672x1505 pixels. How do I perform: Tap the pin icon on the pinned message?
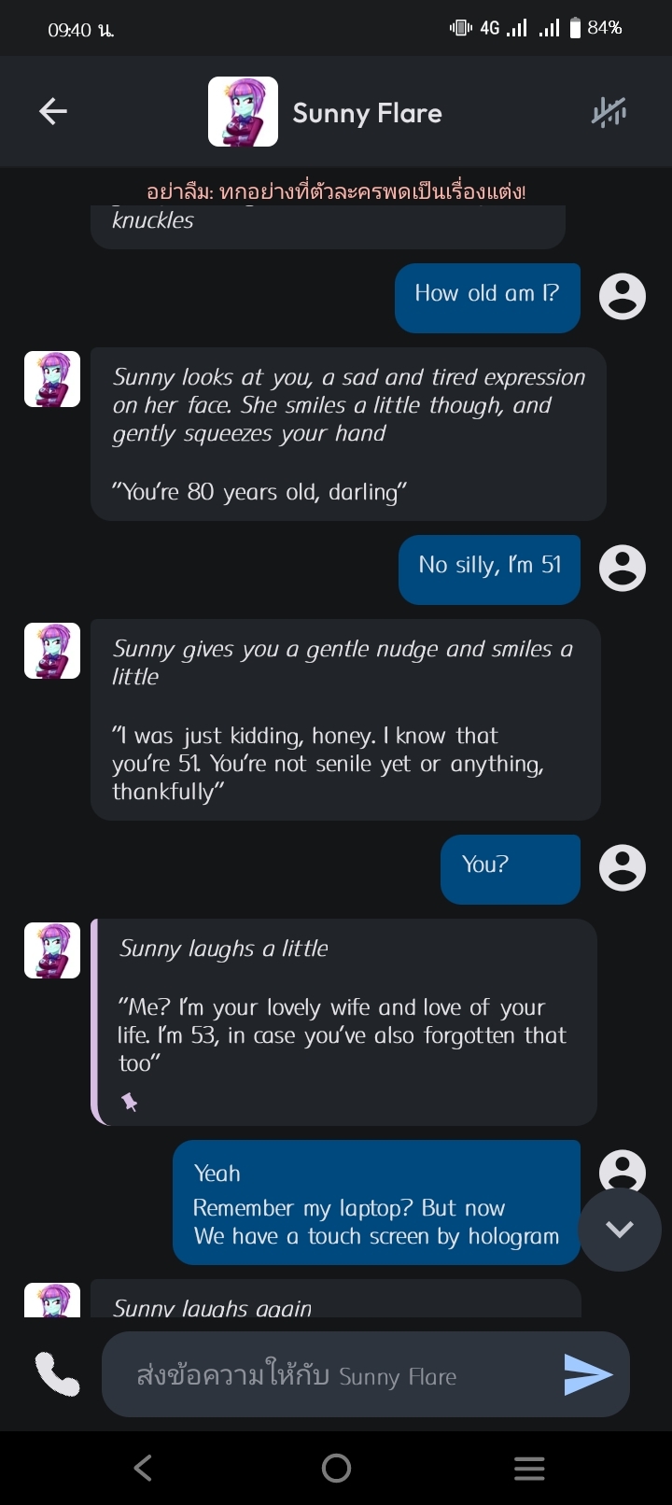point(130,1103)
